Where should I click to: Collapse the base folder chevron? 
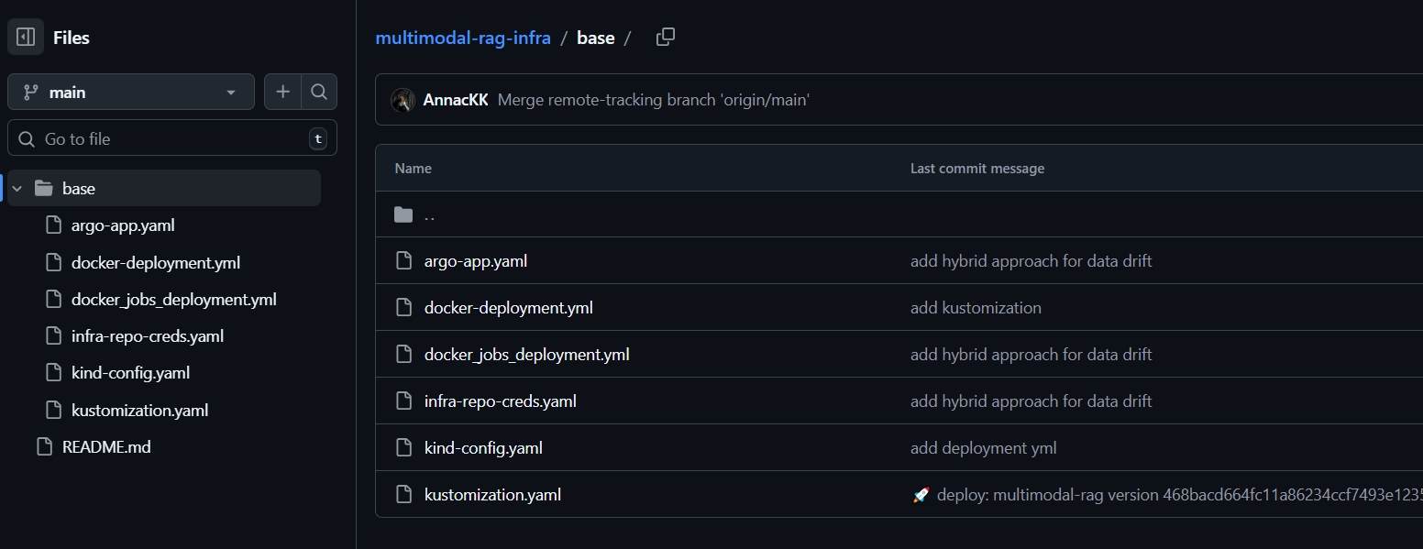(x=17, y=188)
